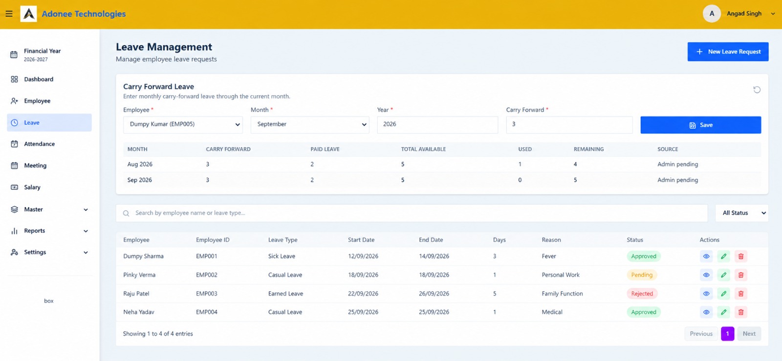Click the Dashboard grid icon
This screenshot has height=361, width=782.
point(14,79)
